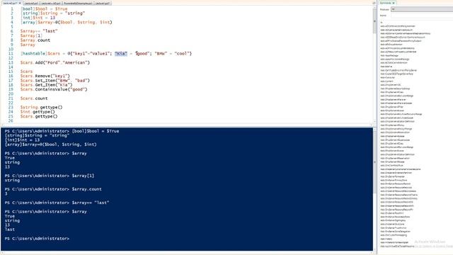Click script line $cars.Set_Item("BMW", "bad")
Viewport: 453px width, 255px height.
point(55,80)
